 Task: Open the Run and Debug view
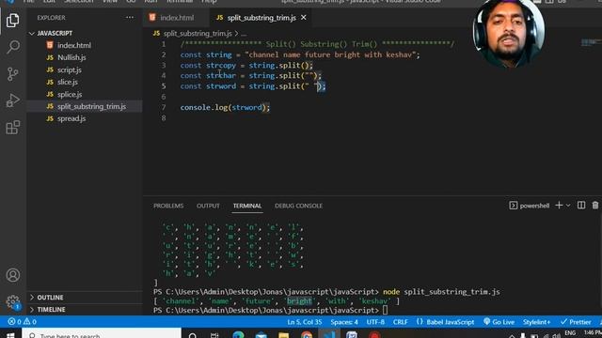pyautogui.click(x=12, y=100)
